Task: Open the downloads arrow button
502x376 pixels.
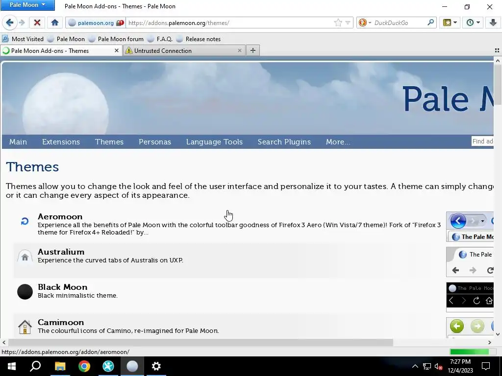Action: (493, 23)
